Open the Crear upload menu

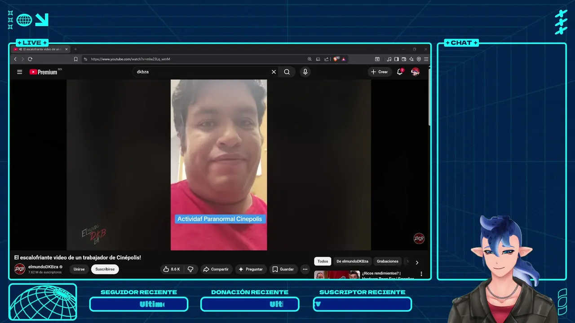(x=380, y=72)
